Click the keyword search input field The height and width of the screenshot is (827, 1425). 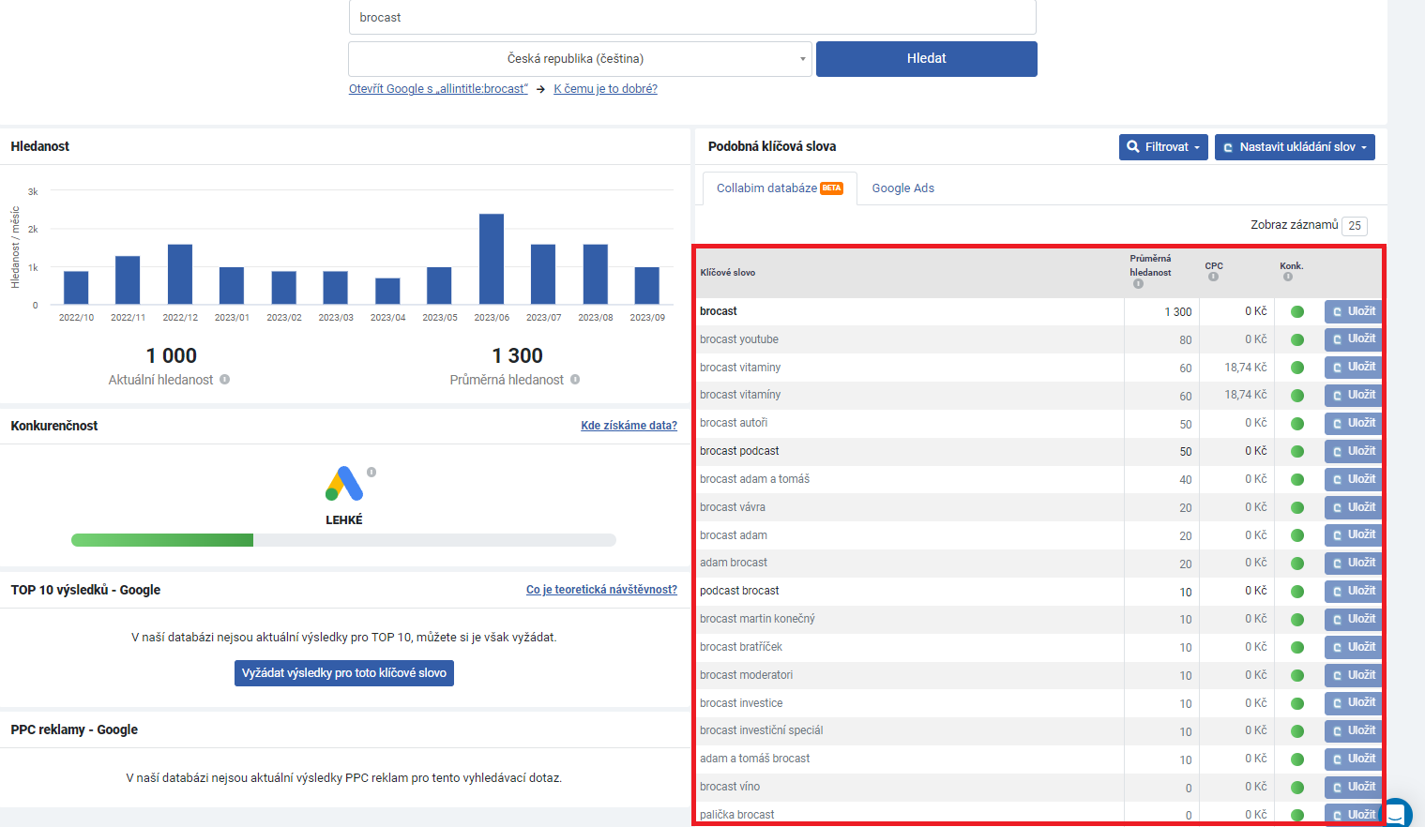692,17
